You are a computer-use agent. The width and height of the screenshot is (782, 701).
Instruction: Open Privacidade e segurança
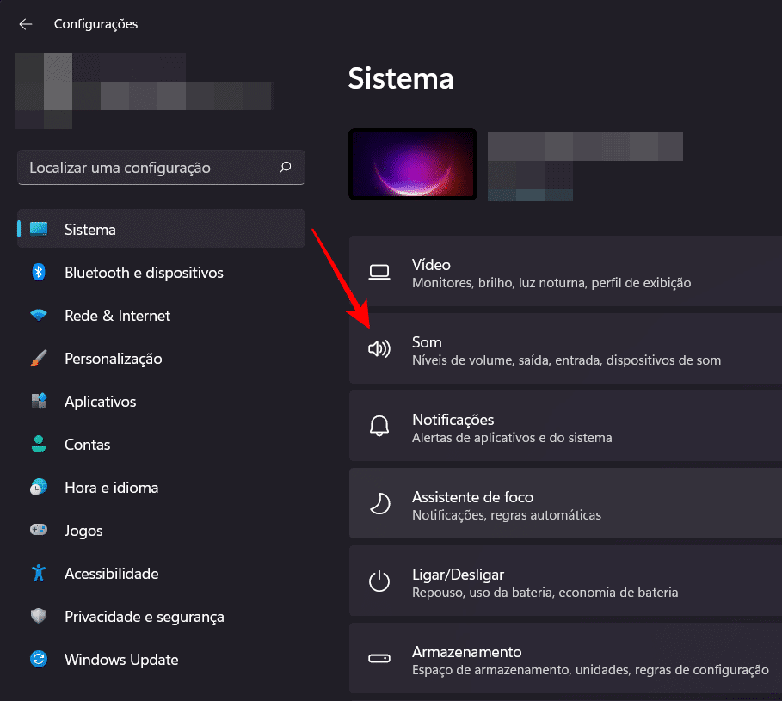(161, 616)
